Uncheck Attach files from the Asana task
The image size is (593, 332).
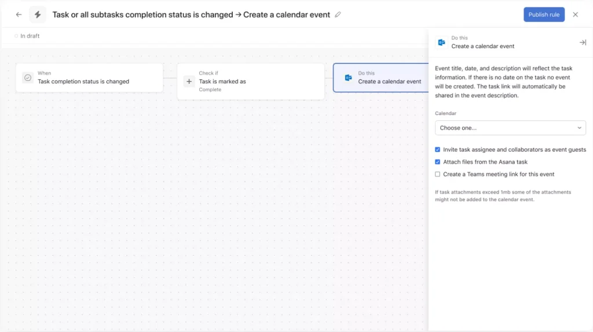point(438,162)
